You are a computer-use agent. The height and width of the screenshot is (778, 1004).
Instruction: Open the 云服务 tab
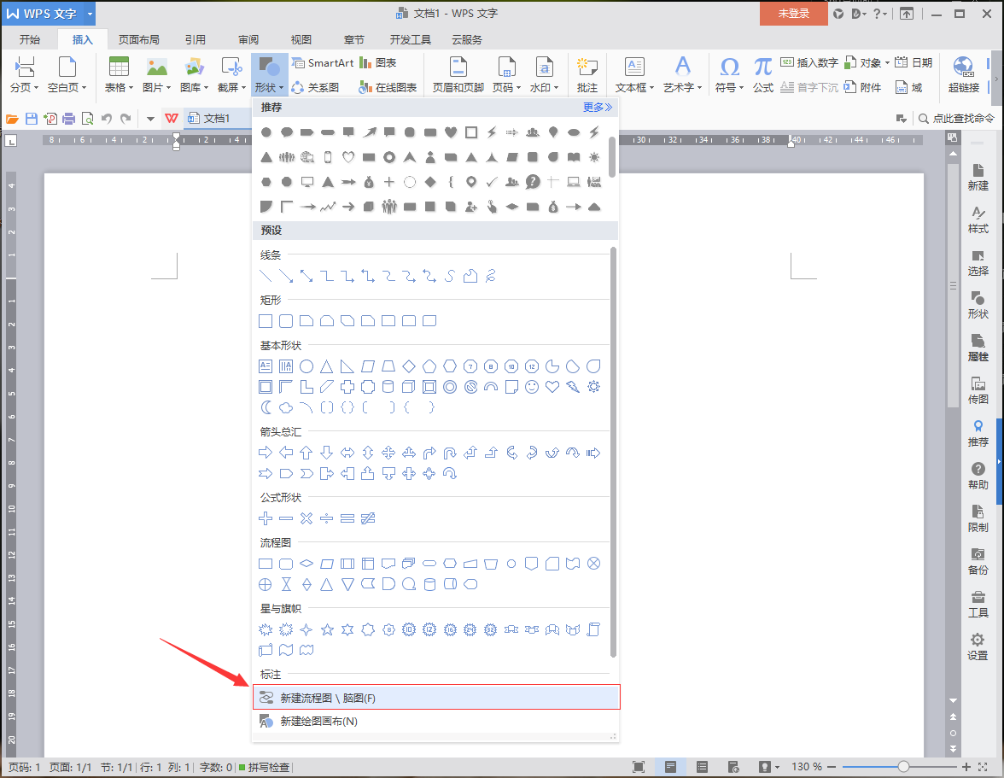click(467, 39)
